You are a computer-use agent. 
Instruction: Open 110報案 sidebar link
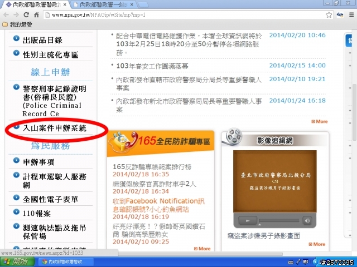coord(37,214)
